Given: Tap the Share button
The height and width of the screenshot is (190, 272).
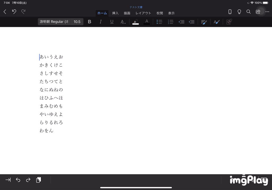Looking at the screenshot, I should pos(258,12).
